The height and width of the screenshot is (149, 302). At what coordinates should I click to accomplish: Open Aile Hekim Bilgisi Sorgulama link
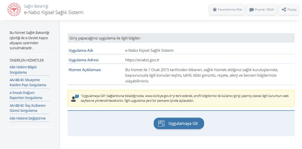coord(23,70)
